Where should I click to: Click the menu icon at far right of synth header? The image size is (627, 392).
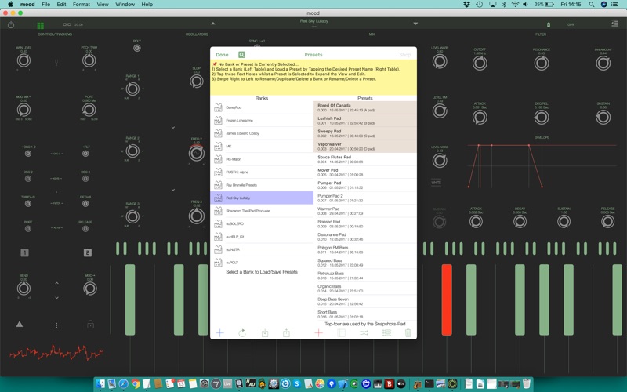(615, 24)
